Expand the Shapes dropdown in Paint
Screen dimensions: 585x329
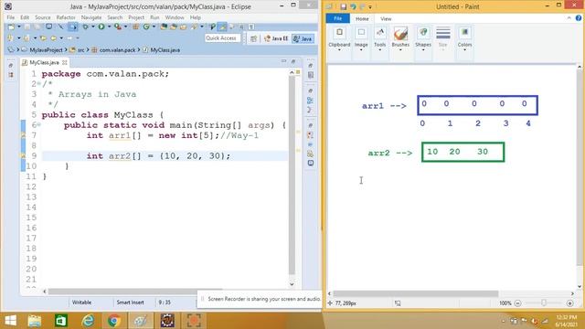tap(423, 49)
